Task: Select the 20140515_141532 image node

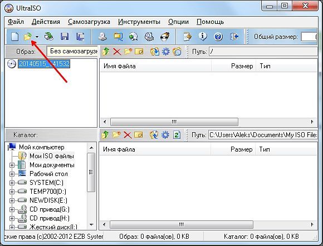Action: click(44, 64)
